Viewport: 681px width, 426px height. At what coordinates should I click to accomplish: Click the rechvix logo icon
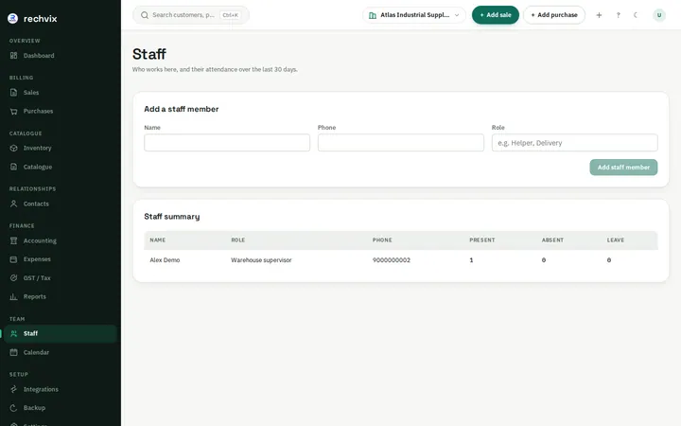[x=13, y=18]
